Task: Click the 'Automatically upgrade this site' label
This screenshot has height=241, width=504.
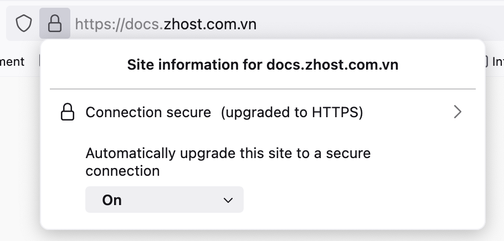Action: point(228,153)
